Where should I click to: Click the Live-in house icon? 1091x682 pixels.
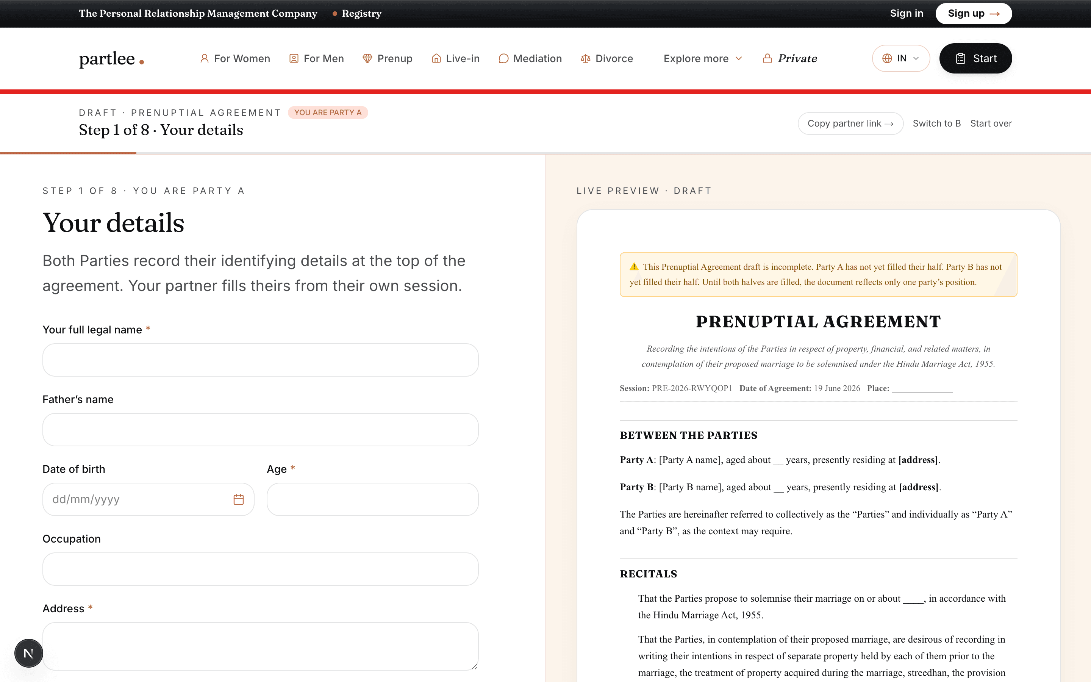(x=436, y=59)
